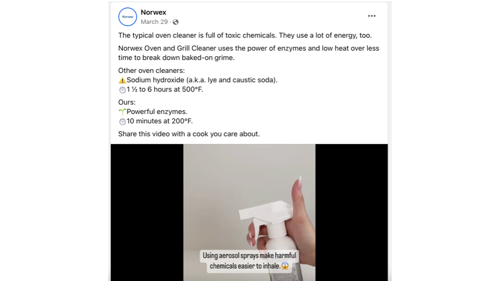Screen dimensions: 500x281
Task: Click the aerosol sprays caption overlay
Action: point(249,261)
